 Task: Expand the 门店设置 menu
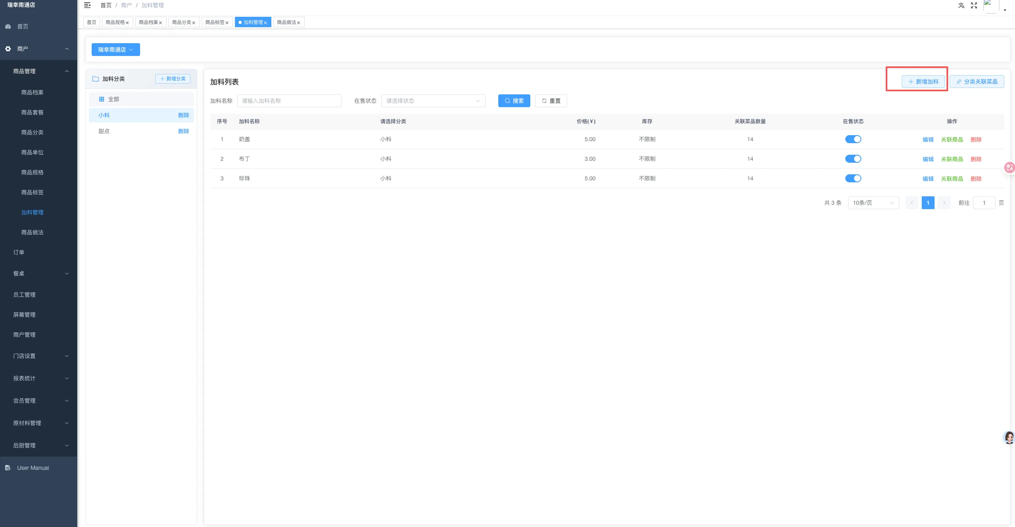tap(38, 356)
